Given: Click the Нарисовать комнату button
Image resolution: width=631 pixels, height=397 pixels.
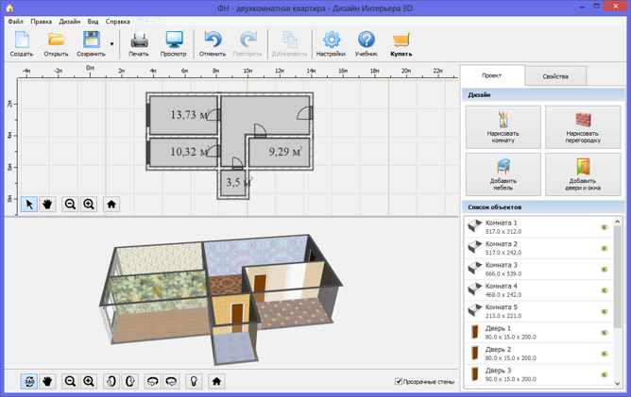Looking at the screenshot, I should (503, 126).
